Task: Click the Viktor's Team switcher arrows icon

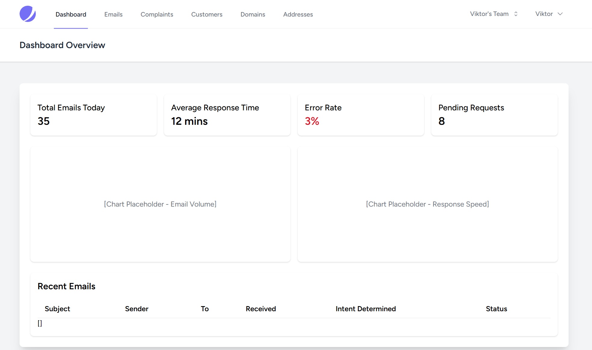Action: [516, 14]
